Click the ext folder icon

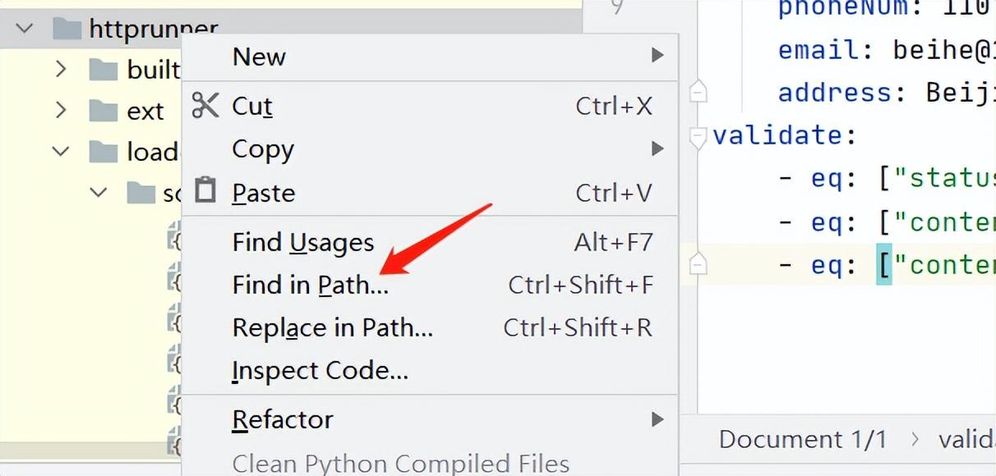pos(104,111)
